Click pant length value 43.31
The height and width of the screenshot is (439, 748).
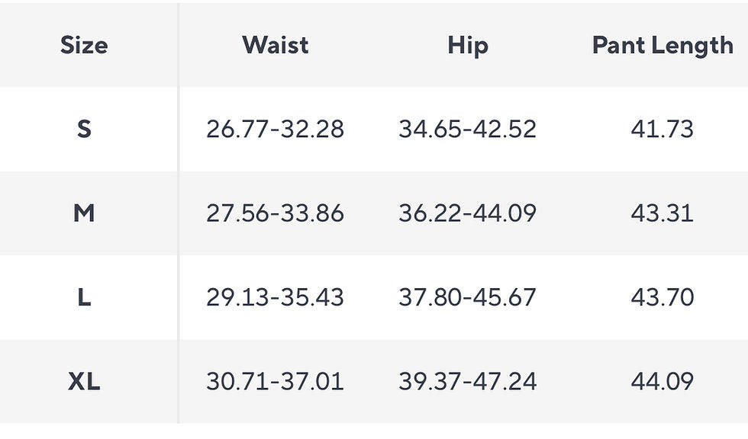[662, 213]
